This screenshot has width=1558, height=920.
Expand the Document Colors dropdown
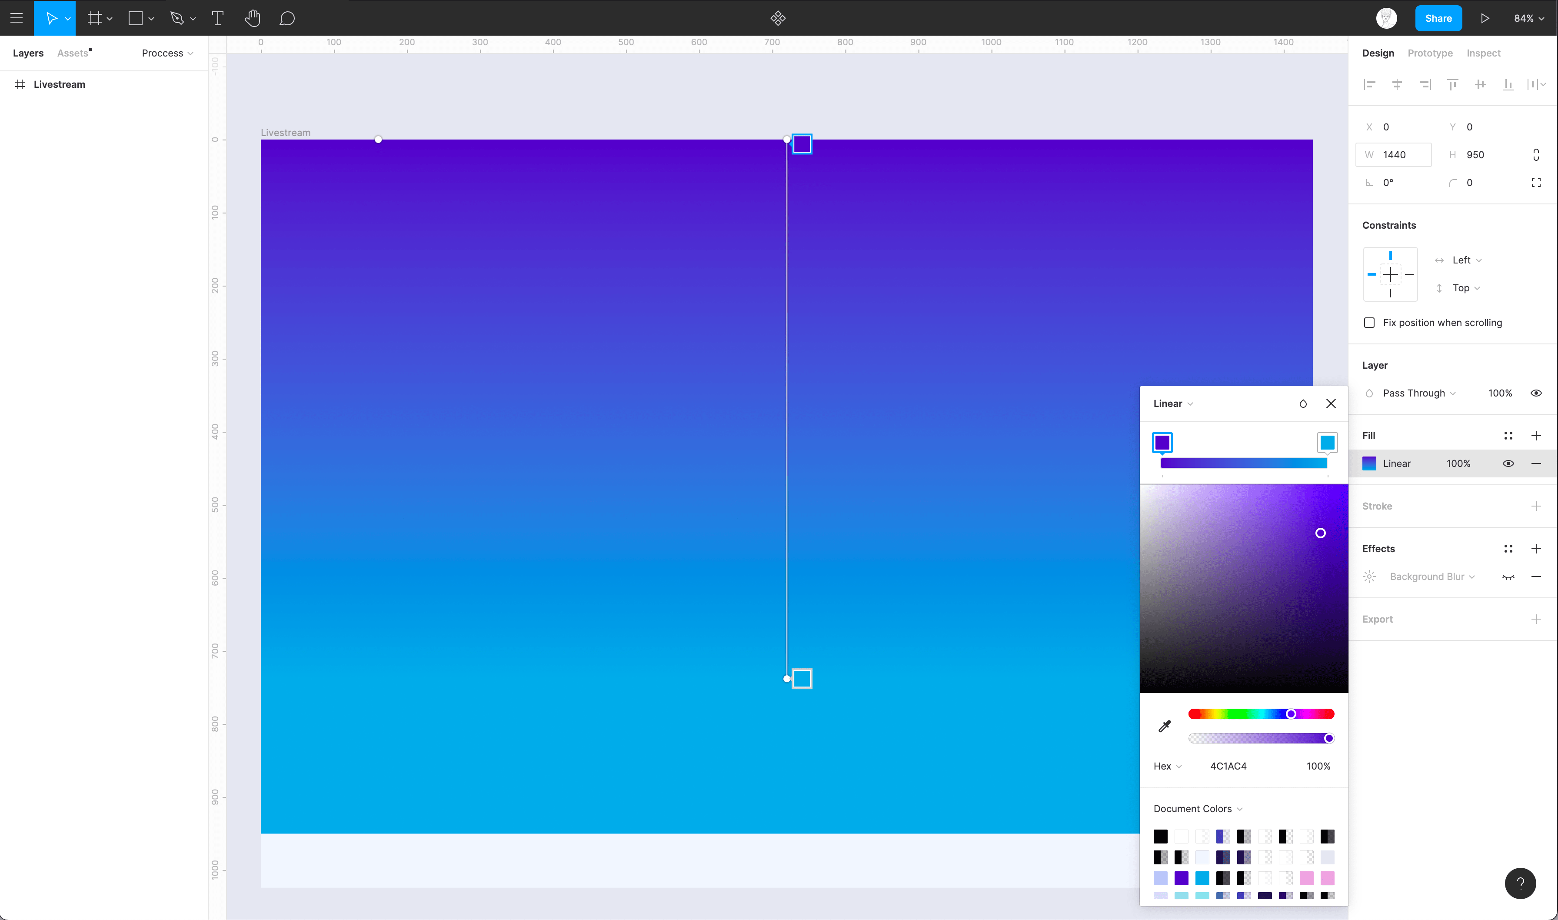[1197, 808]
